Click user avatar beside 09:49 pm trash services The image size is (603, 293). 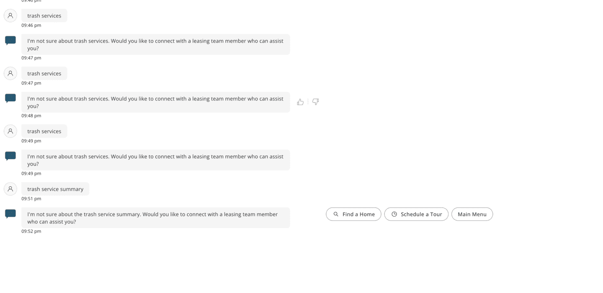click(10, 131)
